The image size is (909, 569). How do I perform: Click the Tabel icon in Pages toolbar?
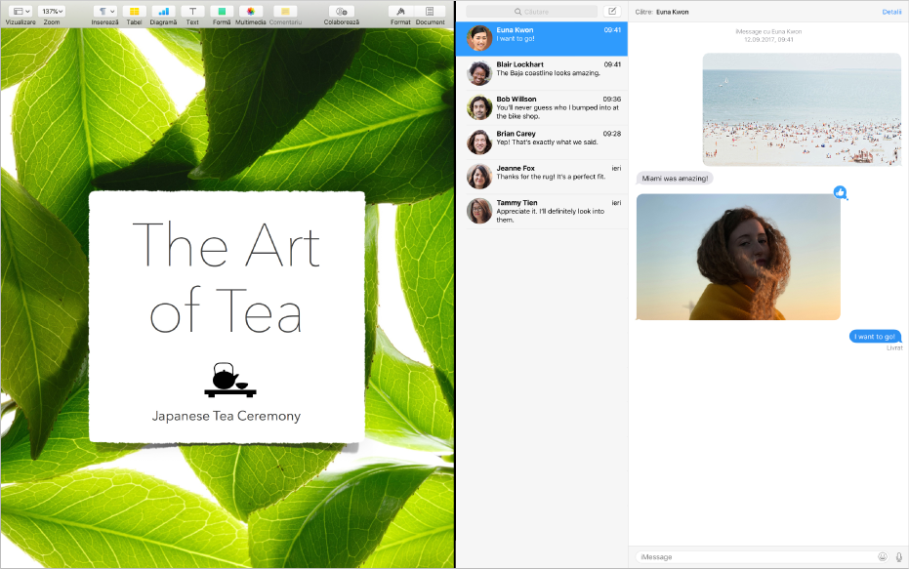click(x=134, y=12)
